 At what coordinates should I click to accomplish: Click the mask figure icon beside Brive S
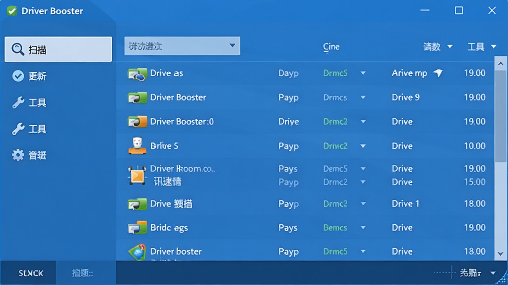137,146
